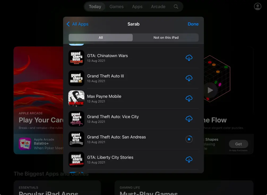267x195 pixels.
Task: Open the Popular iPad Apps card
Action: click(57, 188)
